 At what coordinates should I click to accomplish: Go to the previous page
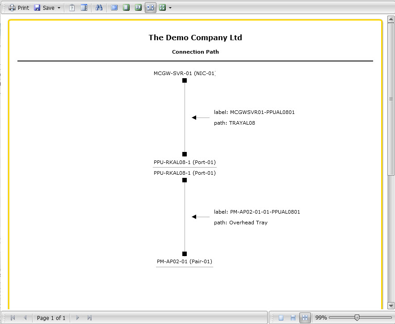tap(25, 318)
